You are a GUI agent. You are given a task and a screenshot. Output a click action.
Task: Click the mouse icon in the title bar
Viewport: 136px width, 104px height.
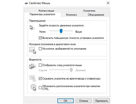tap(26, 3)
